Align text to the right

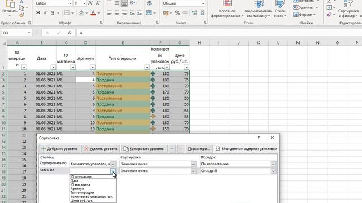(x=124, y=13)
